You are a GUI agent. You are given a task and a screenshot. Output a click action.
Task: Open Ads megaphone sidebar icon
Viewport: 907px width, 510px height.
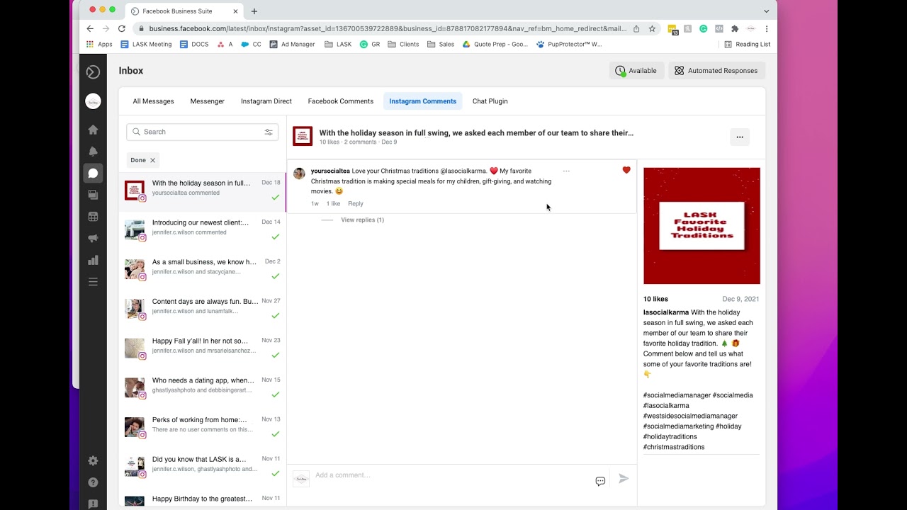93,239
